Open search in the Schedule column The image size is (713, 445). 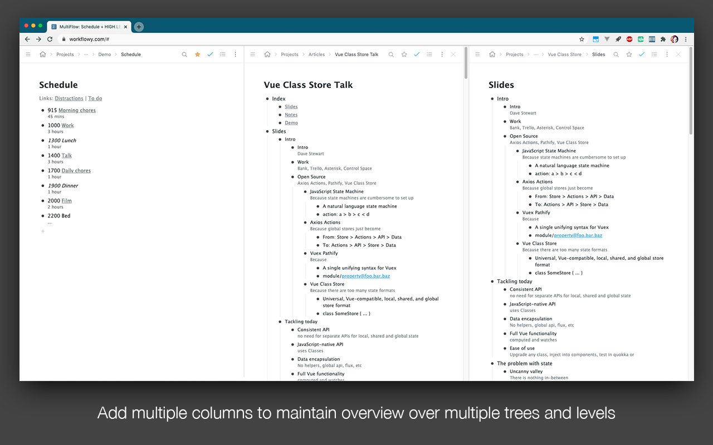[184, 54]
